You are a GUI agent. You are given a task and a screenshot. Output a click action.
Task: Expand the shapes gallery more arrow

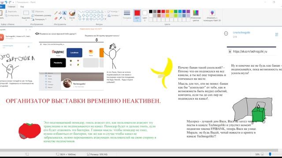pyautogui.click(x=105, y=19)
